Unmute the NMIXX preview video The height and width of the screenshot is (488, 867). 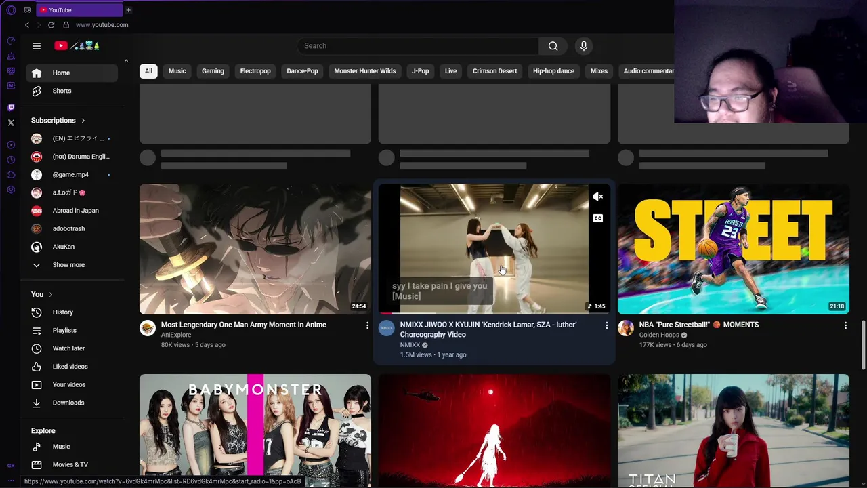point(597,197)
